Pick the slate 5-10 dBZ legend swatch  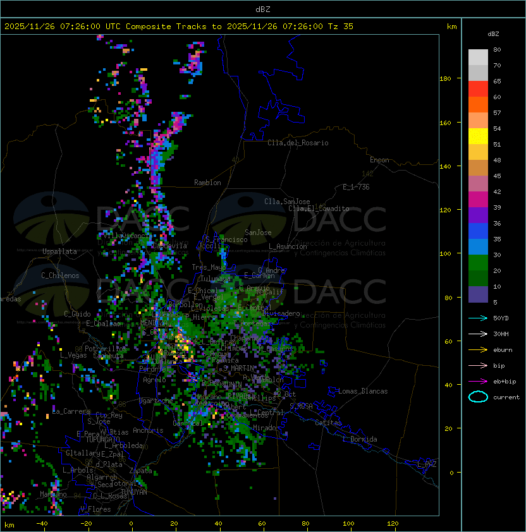(478, 294)
